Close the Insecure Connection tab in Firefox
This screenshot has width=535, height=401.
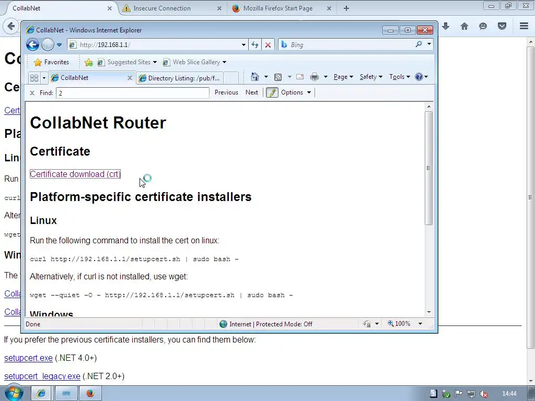(219, 8)
